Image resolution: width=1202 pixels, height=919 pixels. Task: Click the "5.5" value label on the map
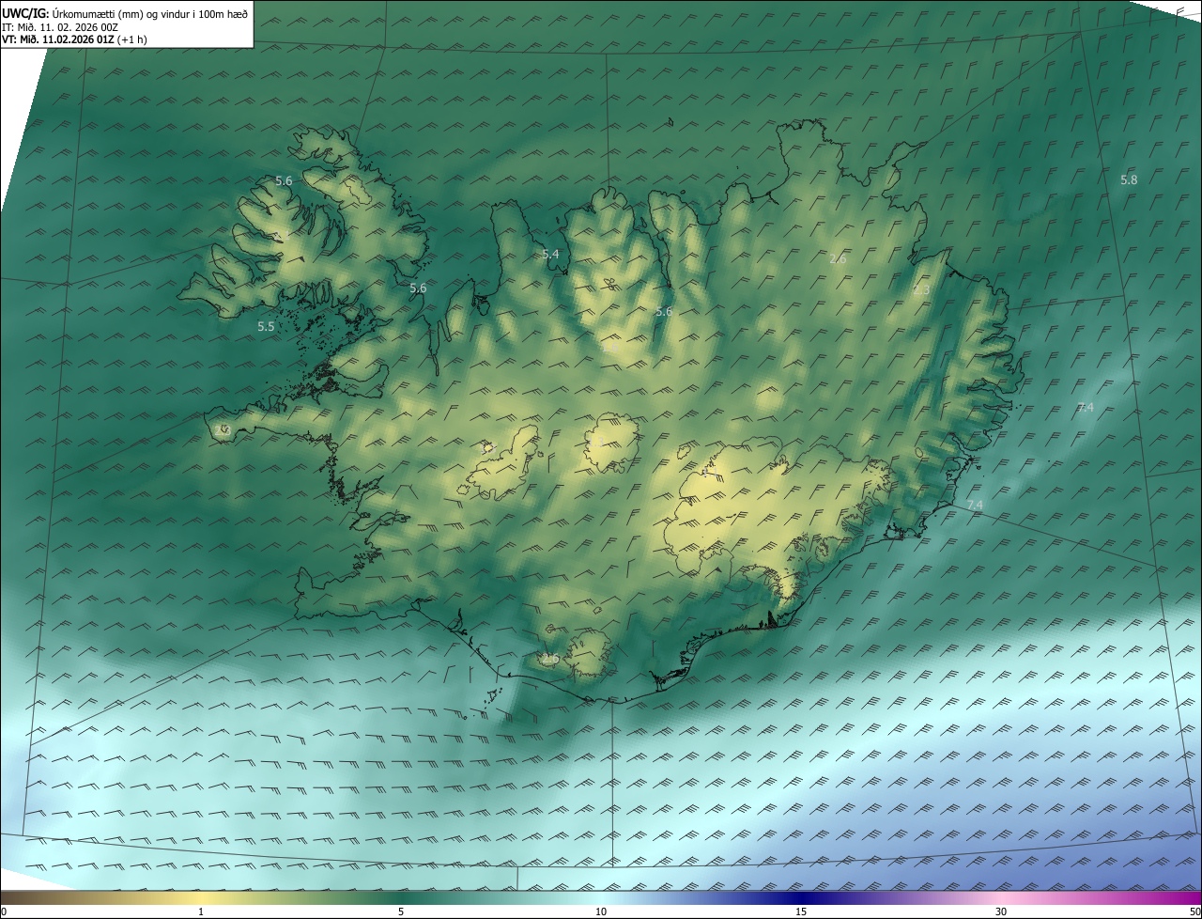click(266, 326)
